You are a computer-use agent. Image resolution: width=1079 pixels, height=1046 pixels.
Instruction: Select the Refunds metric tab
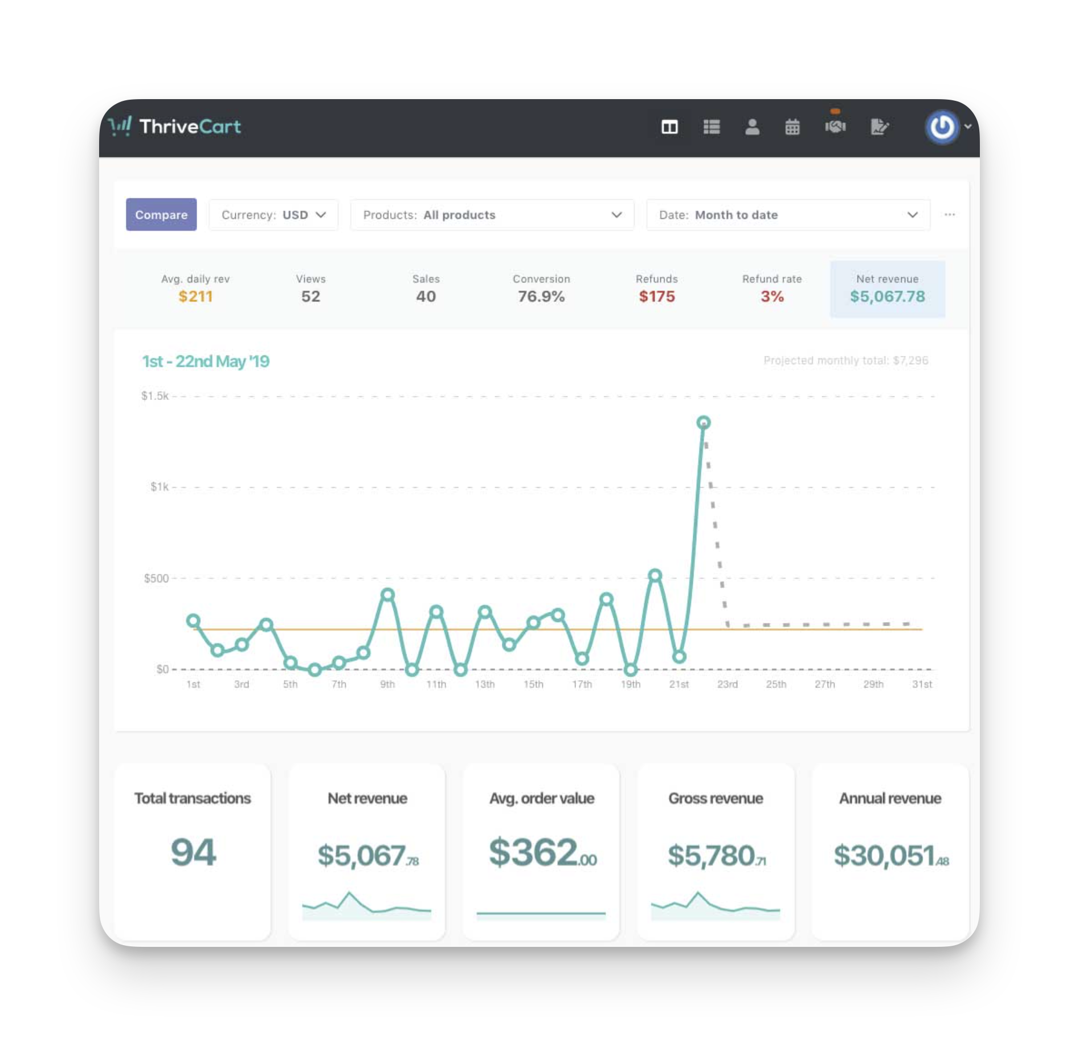point(656,289)
